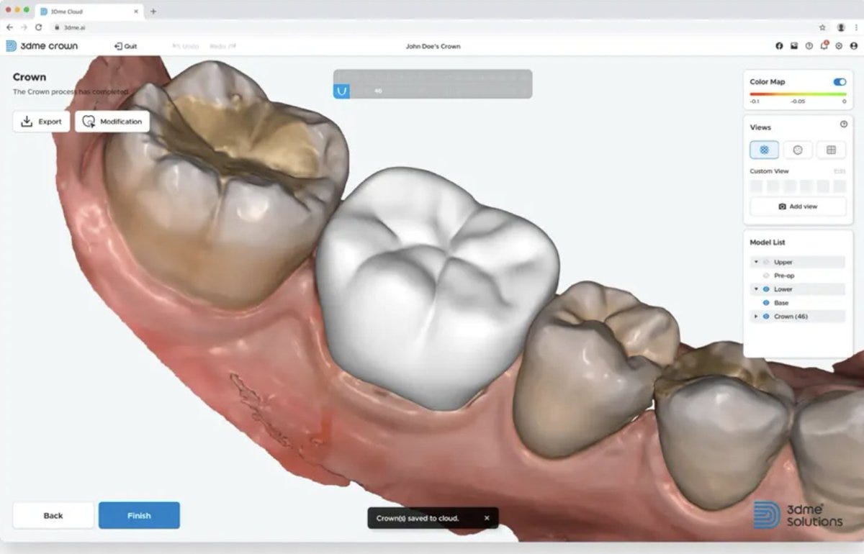Screen dimensions: 864x554
Task: Select the grid view layout option
Action: point(832,149)
